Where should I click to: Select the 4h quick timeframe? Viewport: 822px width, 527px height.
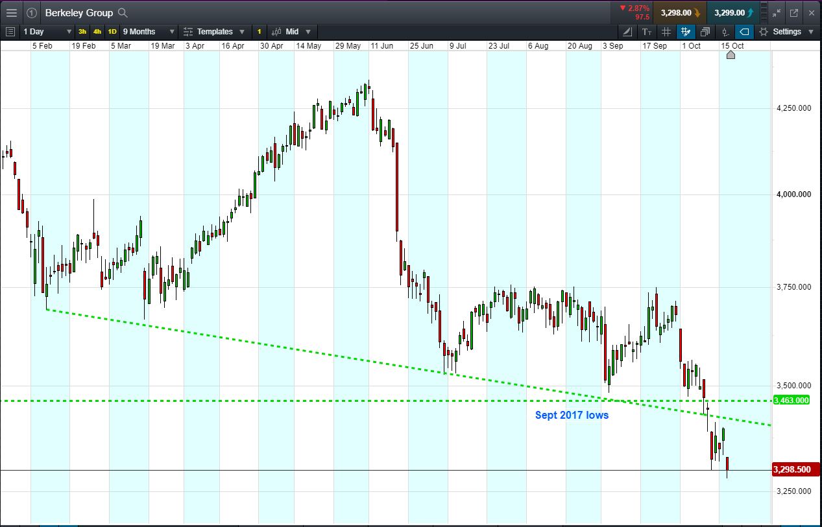97,31
